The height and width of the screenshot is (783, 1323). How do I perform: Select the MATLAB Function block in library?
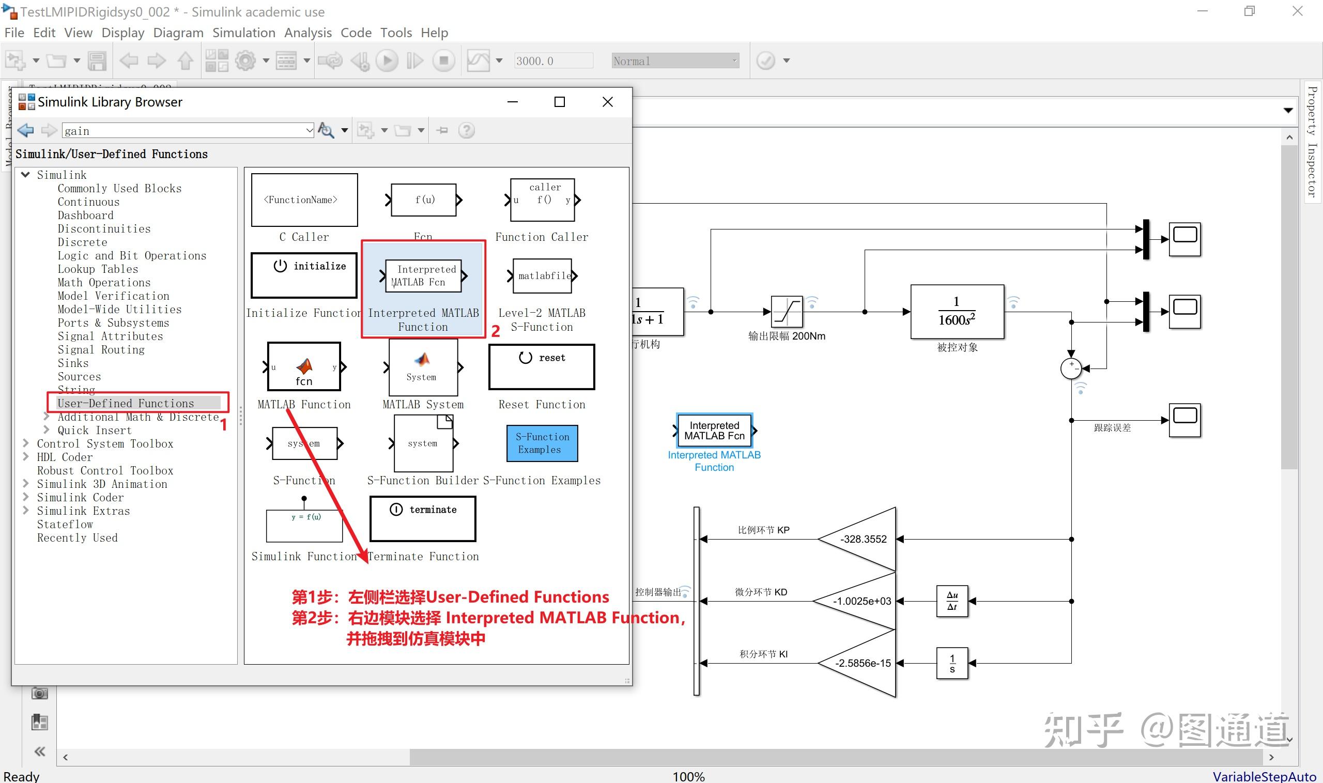(304, 367)
